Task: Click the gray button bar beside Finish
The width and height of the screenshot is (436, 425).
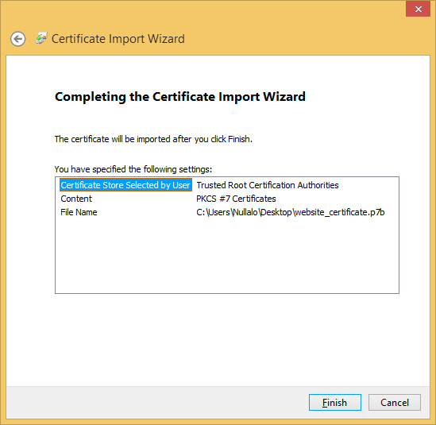Action: 156,402
